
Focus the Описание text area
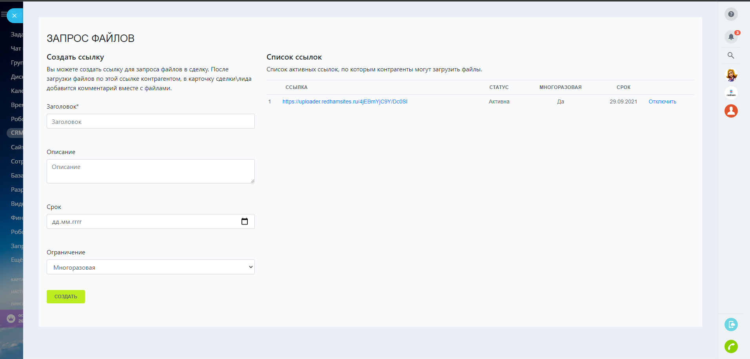tap(151, 171)
